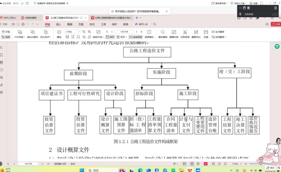Open the Find and Replace (查找替换) tool
The image size is (281, 172).
[162, 35]
